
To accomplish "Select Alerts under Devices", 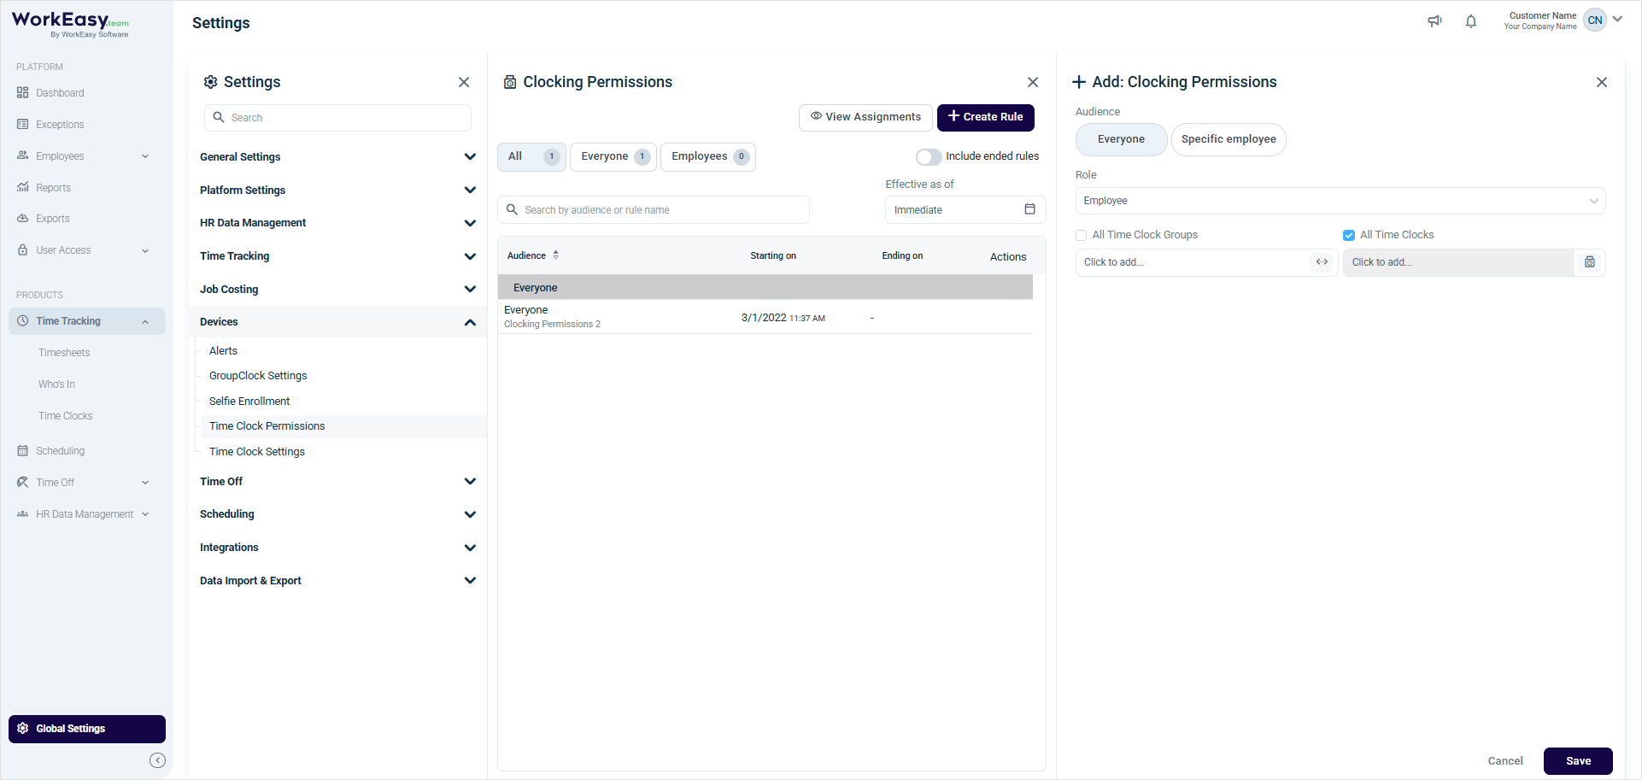I will click(x=223, y=351).
